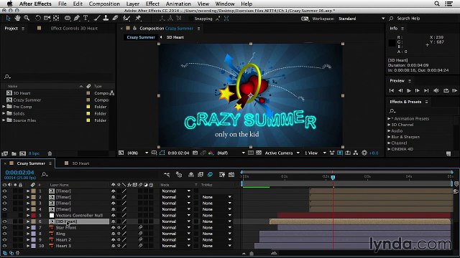Screen dimensions: 460x258
Task: Open the 40% magnification dropdown
Action: coord(137,153)
